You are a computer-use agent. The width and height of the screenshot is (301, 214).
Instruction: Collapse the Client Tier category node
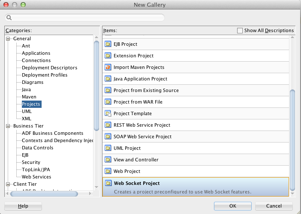[8, 184]
